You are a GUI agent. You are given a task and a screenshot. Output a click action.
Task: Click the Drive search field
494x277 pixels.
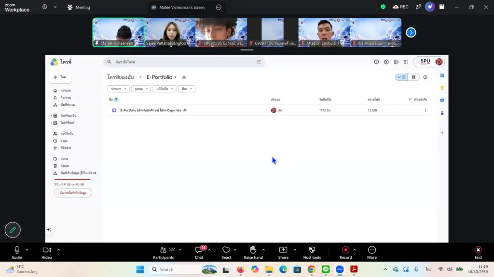point(184,62)
